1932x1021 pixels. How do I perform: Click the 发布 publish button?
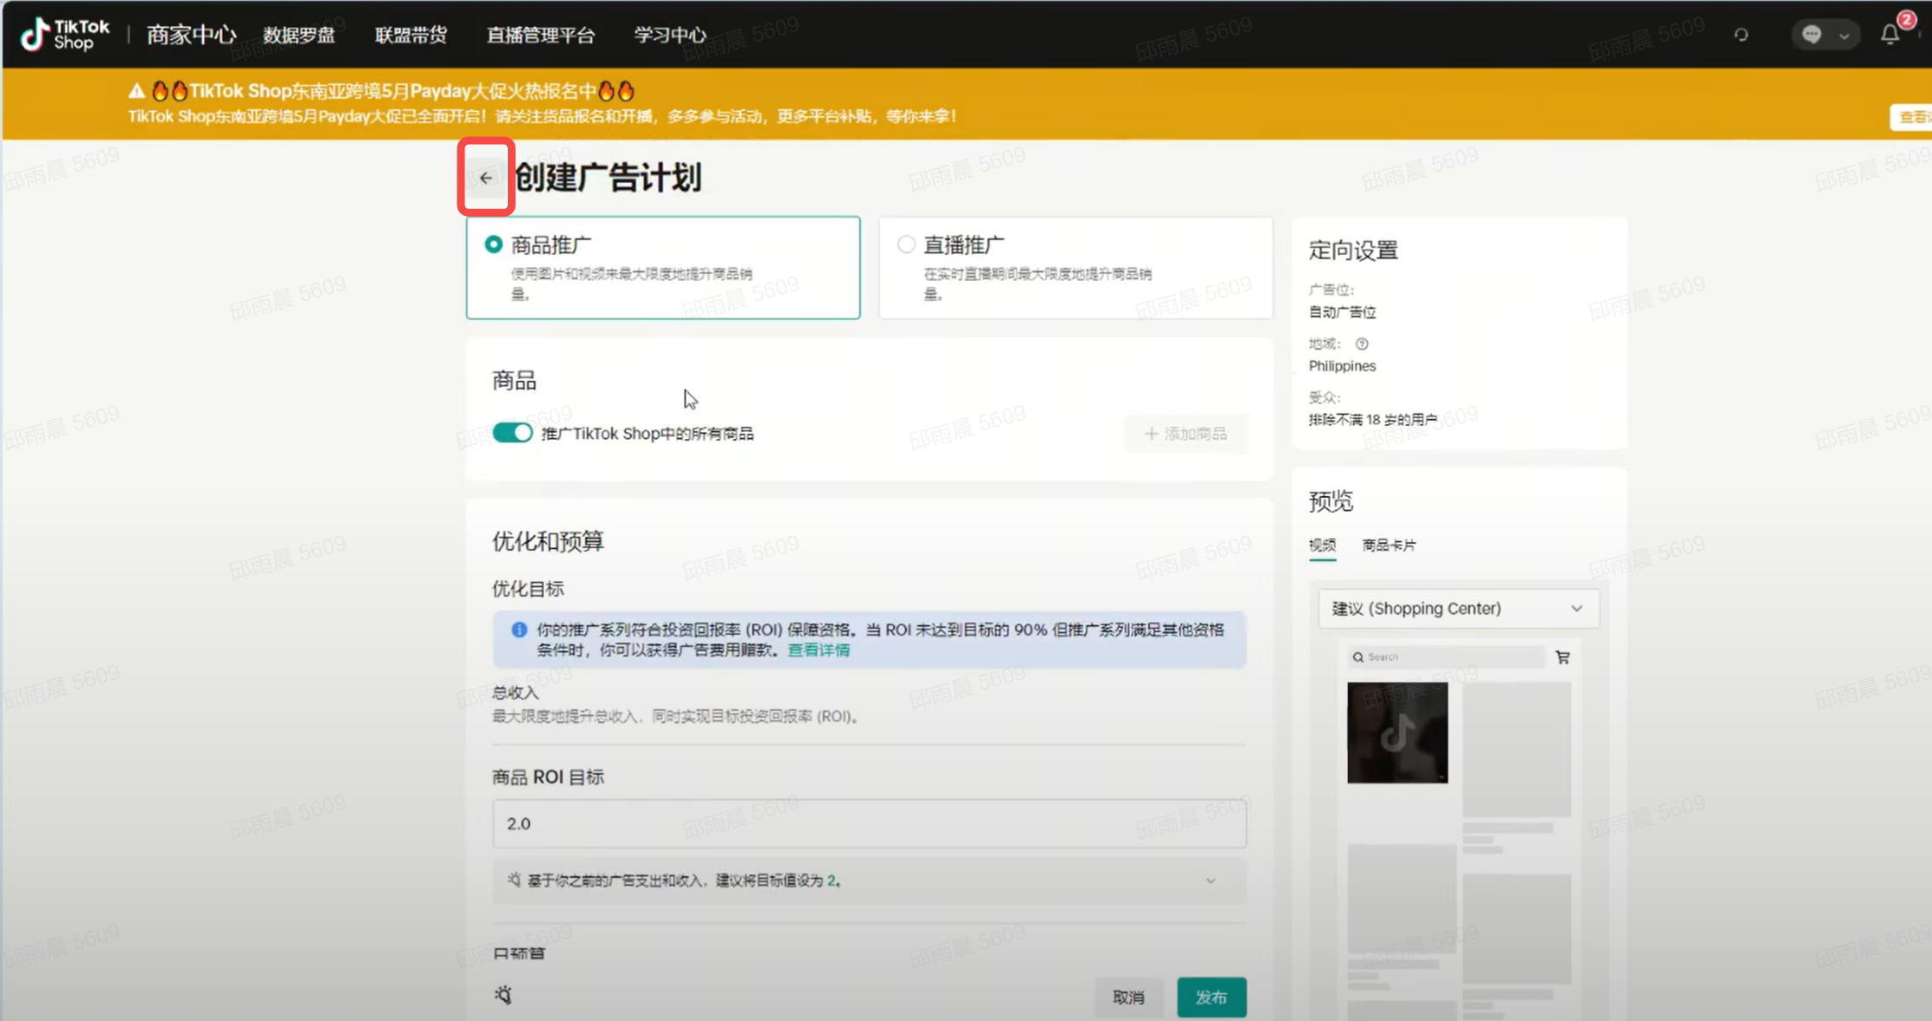tap(1211, 997)
